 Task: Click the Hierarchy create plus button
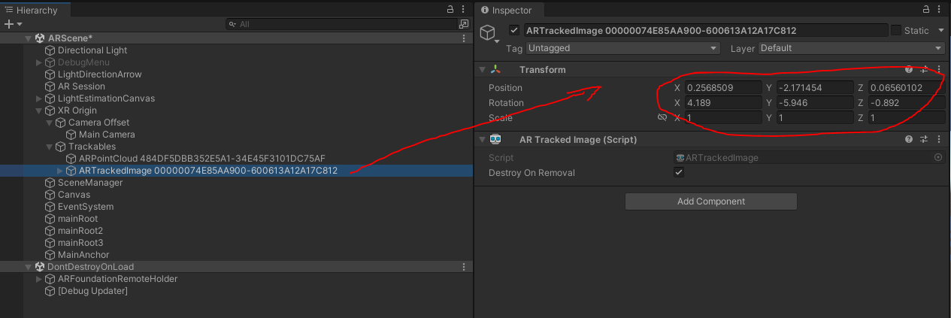[x=9, y=24]
